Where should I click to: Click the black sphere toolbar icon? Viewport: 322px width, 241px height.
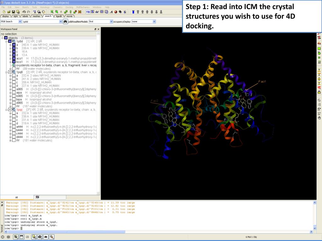point(120,12)
